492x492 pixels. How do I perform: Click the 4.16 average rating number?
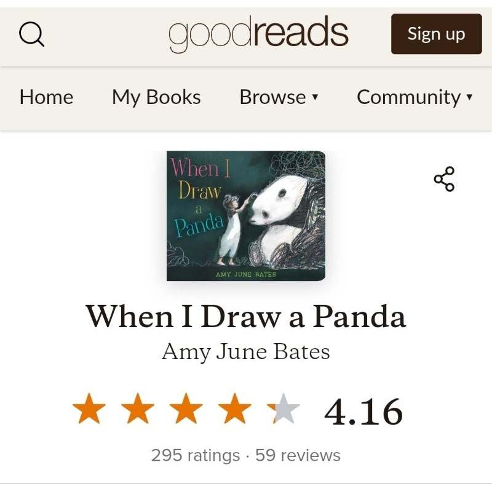tap(363, 411)
